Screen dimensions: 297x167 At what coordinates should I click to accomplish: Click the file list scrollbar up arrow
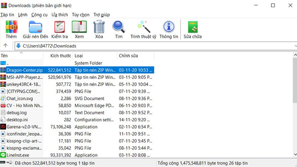295,55
